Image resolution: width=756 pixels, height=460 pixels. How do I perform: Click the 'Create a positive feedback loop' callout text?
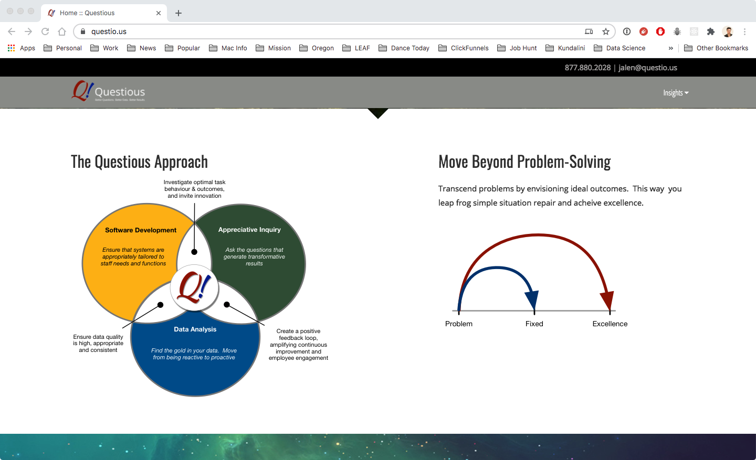click(298, 345)
